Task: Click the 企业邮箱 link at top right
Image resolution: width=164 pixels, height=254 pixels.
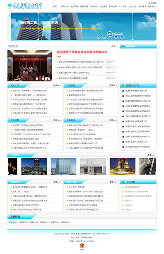Action: [152, 3]
